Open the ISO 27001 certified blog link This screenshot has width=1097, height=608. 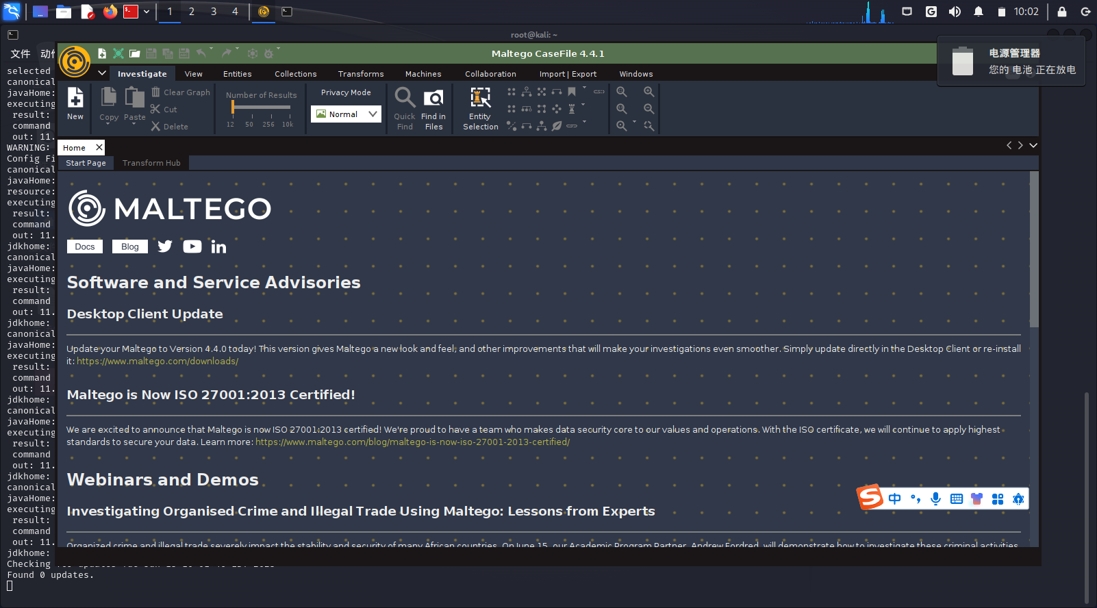pyautogui.click(x=412, y=442)
